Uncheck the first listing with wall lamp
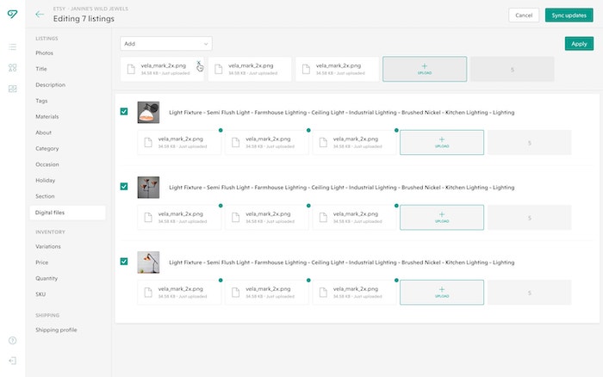 (124, 111)
